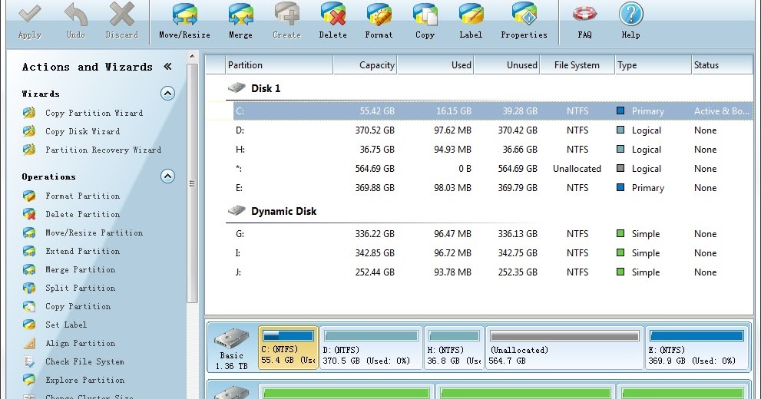
Task: Click the Copy Partition operation link
Action: pyautogui.click(x=78, y=306)
